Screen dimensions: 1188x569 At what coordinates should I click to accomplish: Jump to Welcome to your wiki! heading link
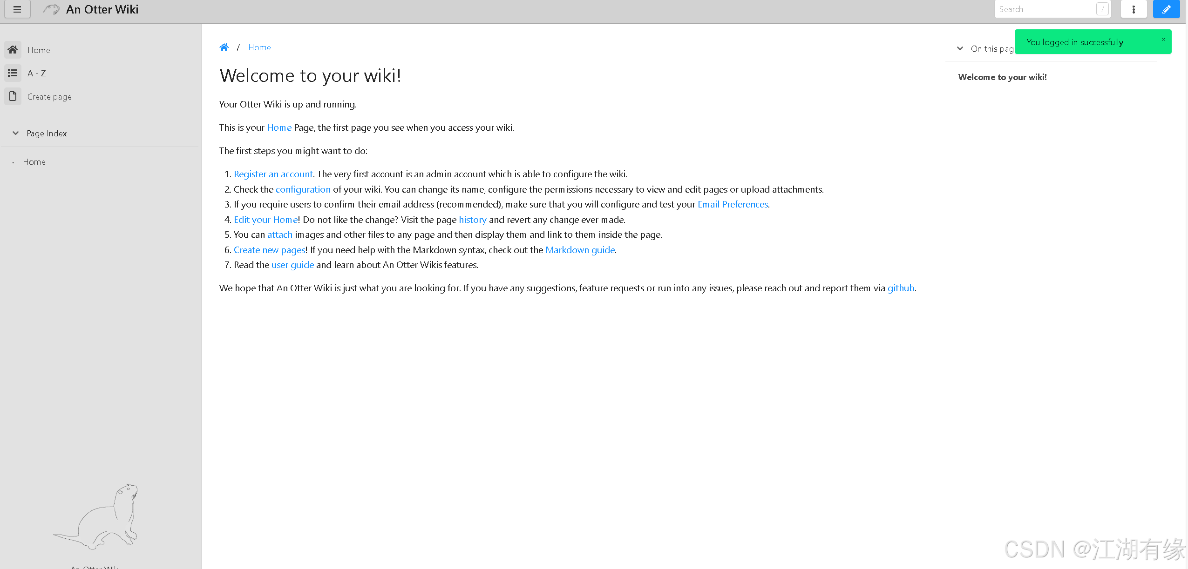1002,77
